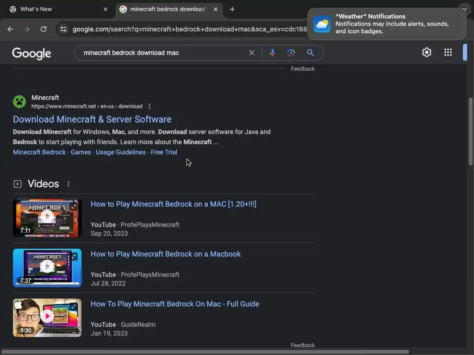This screenshot has width=474, height=355.
Task: Switch to the What's New tab
Action: [58, 9]
